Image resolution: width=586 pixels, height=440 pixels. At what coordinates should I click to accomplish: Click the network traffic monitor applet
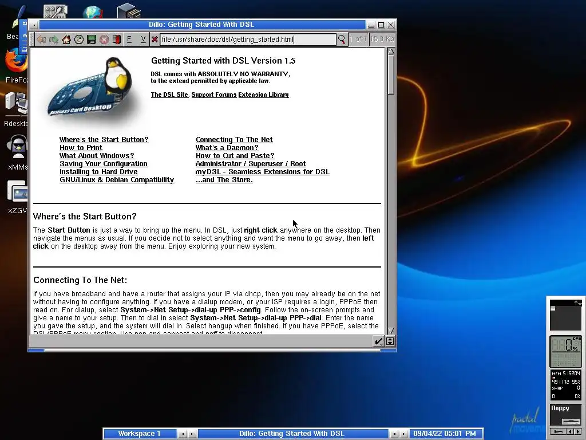pyautogui.click(x=565, y=315)
